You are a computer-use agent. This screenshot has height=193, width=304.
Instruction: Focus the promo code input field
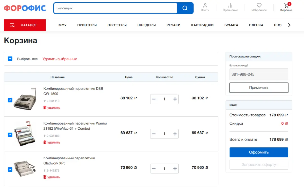(x=259, y=74)
